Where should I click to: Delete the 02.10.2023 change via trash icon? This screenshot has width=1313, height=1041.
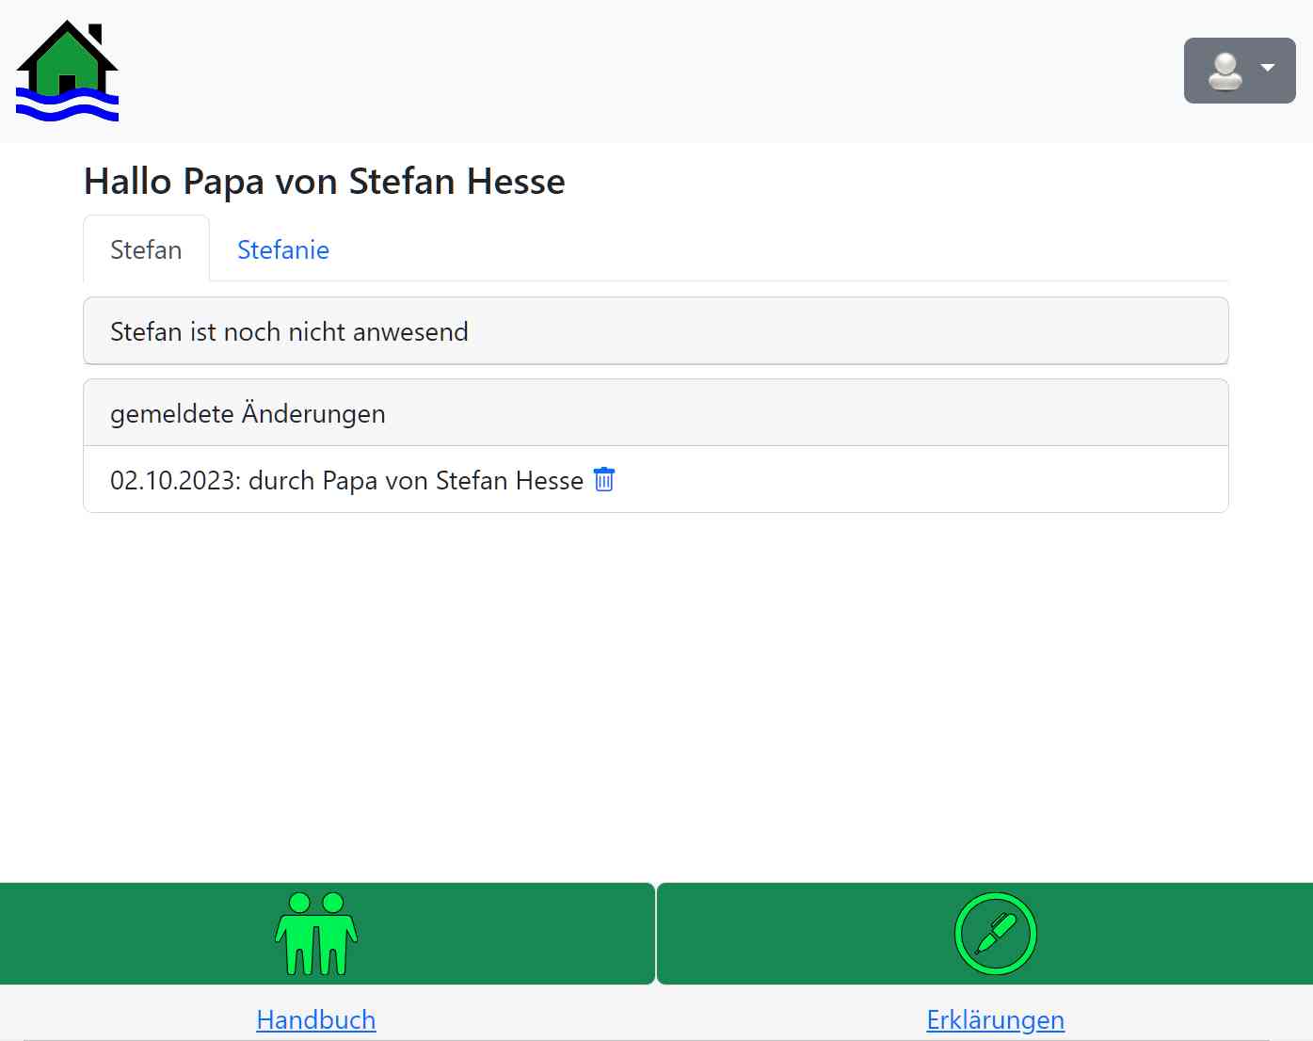(604, 480)
